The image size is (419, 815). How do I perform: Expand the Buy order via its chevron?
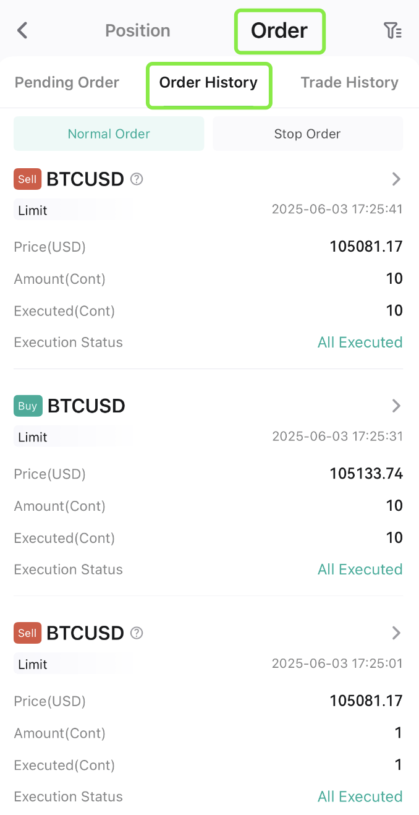[396, 406]
